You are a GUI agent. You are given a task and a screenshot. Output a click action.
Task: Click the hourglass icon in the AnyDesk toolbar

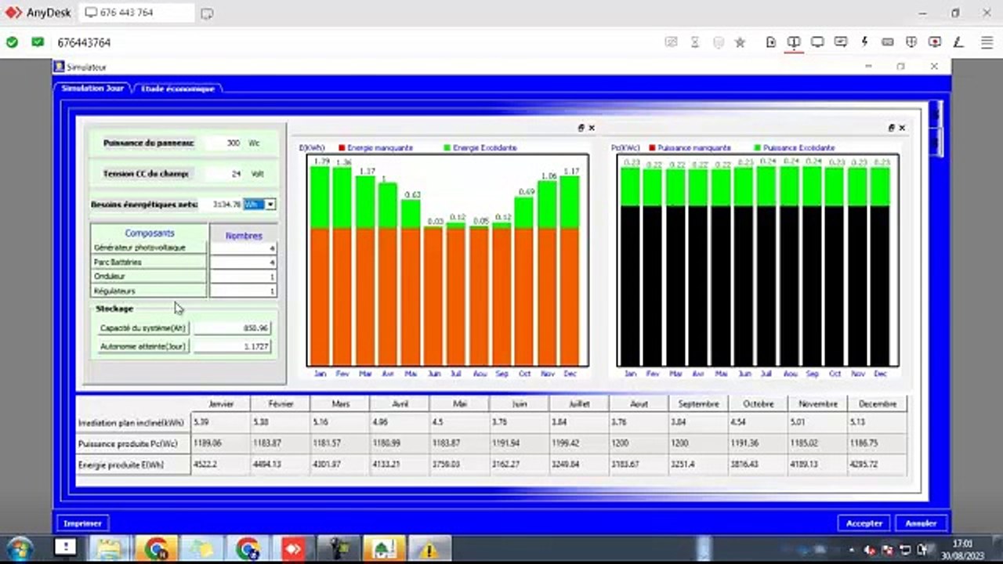coord(694,42)
